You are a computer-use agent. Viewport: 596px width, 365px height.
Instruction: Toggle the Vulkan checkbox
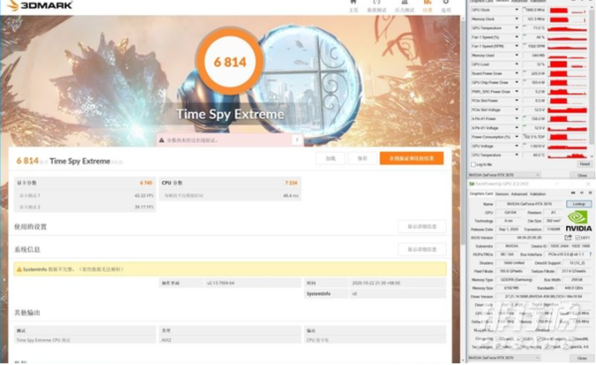click(498, 347)
